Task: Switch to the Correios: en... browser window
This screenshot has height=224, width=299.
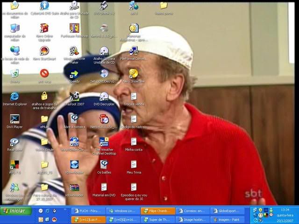Action: (x=192, y=211)
